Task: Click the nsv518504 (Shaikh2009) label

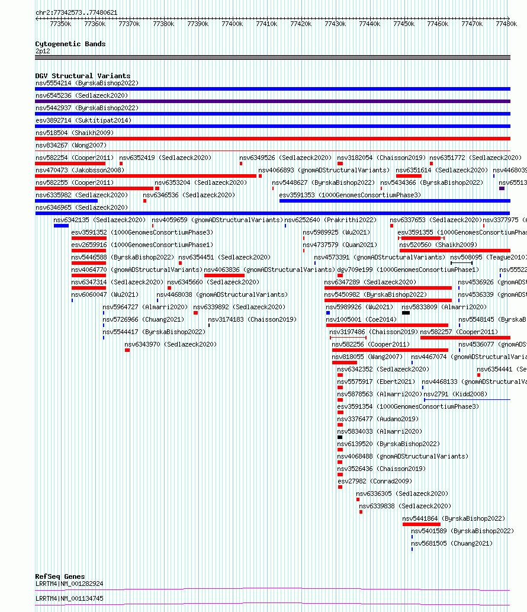Action: pyautogui.click(x=75, y=133)
